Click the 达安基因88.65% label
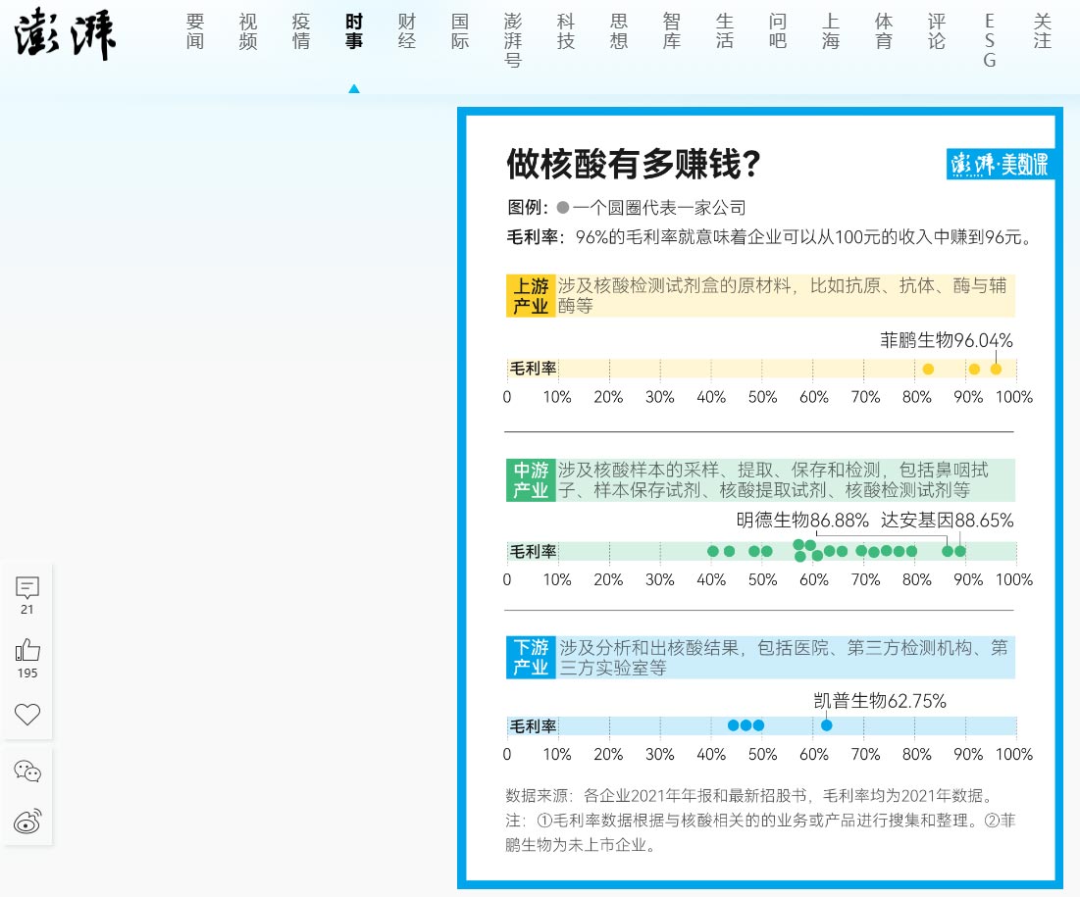1080x897 pixels. click(x=947, y=520)
